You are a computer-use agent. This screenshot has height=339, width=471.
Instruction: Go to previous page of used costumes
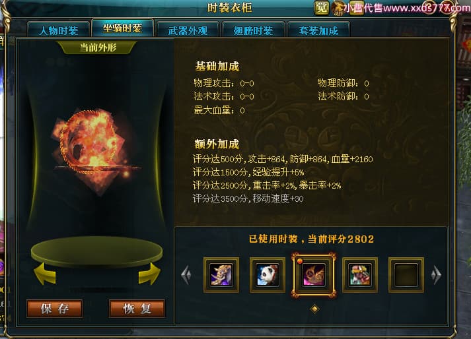tap(186, 274)
